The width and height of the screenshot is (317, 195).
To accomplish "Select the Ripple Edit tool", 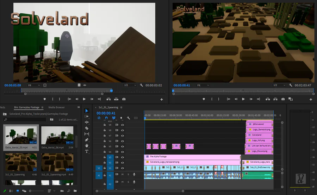I will [87, 122].
